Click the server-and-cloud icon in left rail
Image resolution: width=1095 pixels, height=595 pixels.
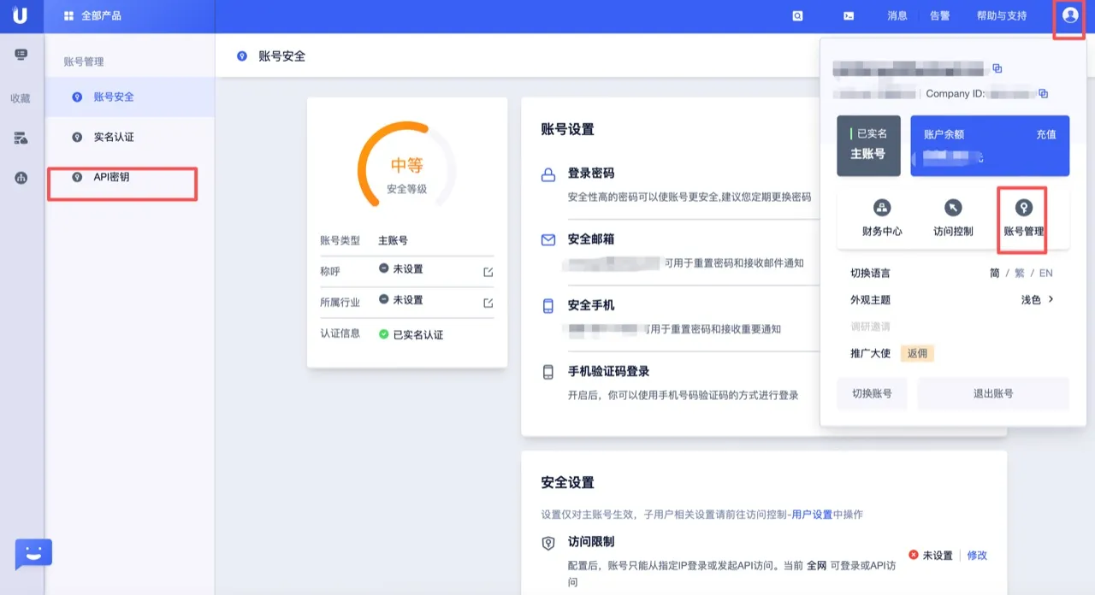[21, 138]
